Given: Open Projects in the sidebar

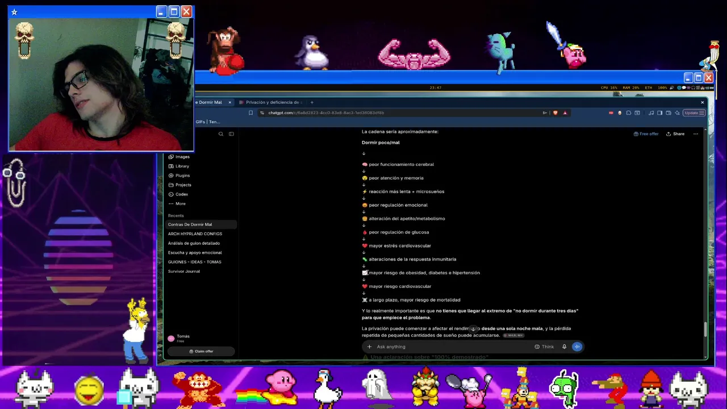Looking at the screenshot, I should click(x=179, y=185).
